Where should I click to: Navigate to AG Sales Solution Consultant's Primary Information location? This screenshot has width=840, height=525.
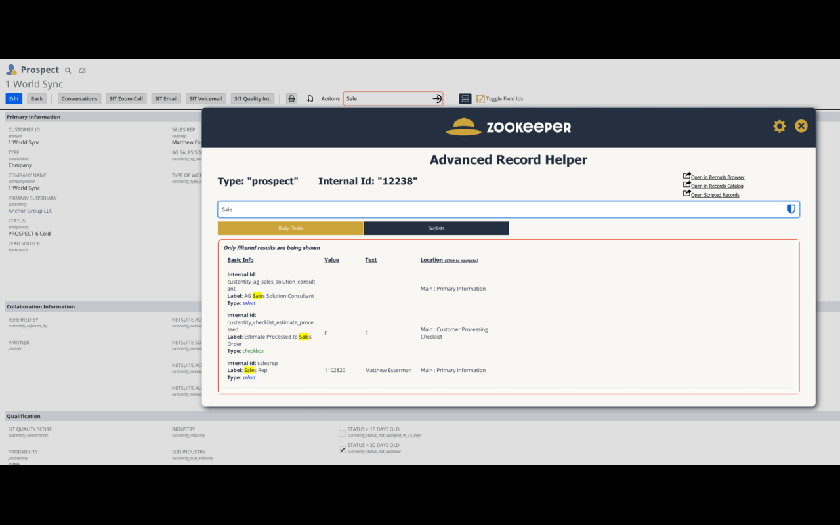pyautogui.click(x=453, y=289)
